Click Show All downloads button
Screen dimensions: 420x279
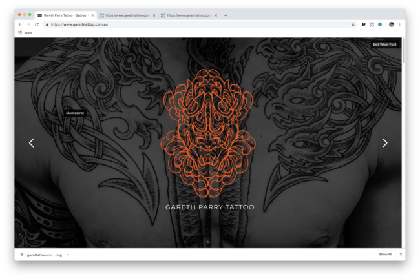[x=386, y=254]
